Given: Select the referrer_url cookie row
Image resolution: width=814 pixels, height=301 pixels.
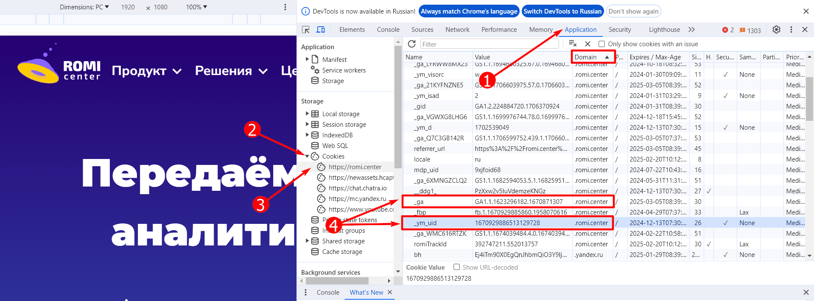Looking at the screenshot, I should [604, 148].
